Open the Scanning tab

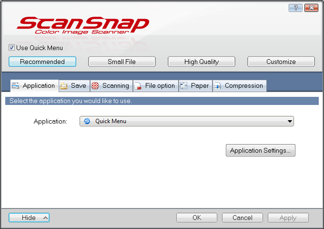(111, 86)
